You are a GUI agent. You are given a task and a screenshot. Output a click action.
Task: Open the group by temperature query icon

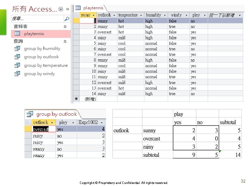tap(17, 65)
